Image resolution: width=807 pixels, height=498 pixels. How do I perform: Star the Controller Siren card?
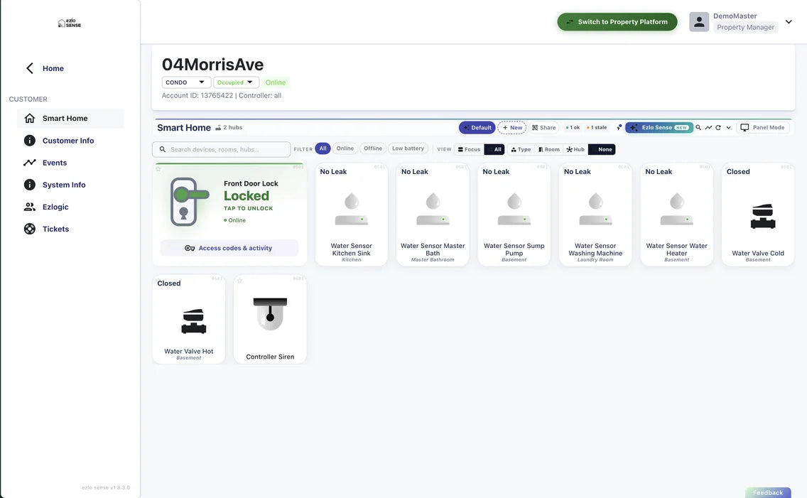point(240,281)
